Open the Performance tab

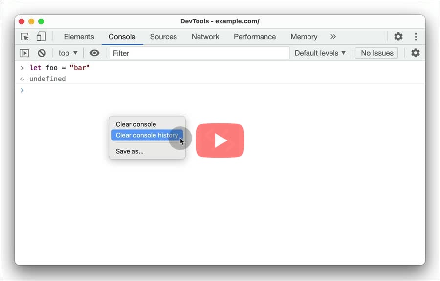tap(255, 37)
